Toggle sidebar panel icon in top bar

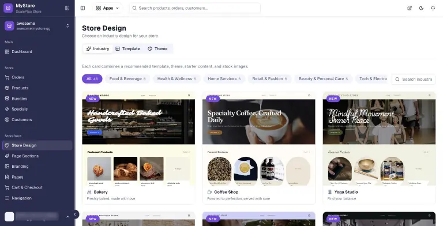point(83,8)
